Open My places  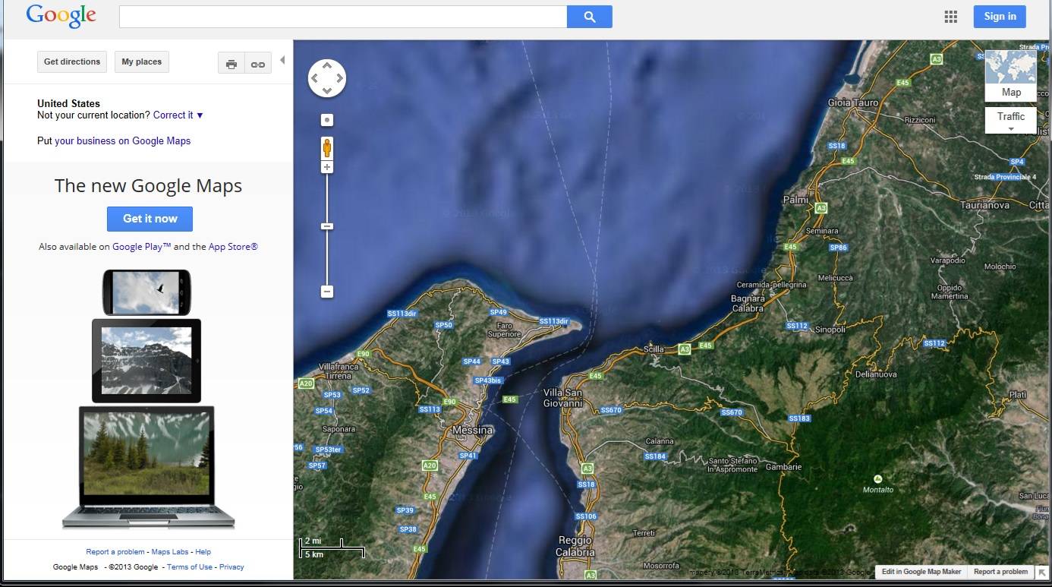142,62
